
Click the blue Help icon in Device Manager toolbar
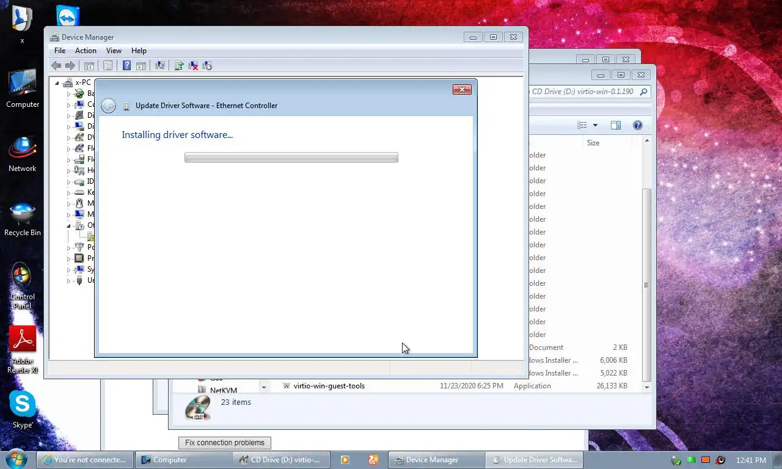(x=126, y=66)
